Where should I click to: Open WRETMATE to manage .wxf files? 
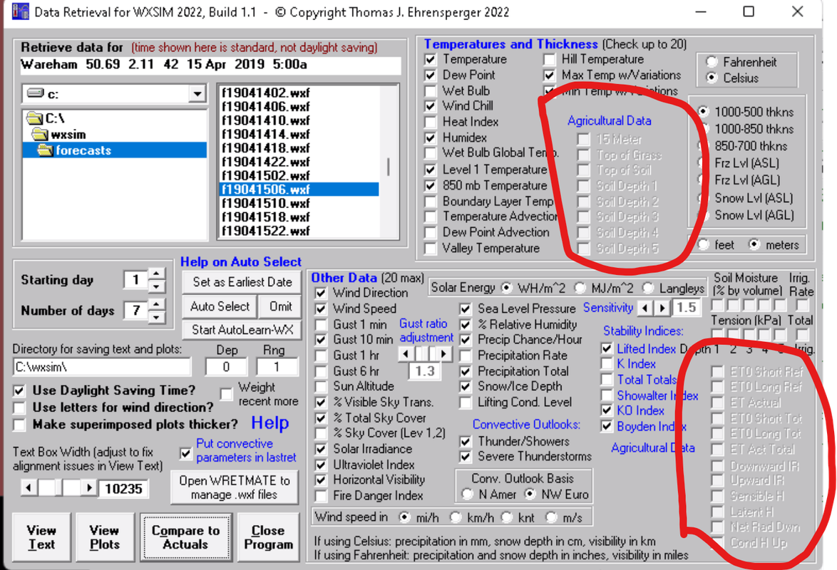click(x=235, y=487)
